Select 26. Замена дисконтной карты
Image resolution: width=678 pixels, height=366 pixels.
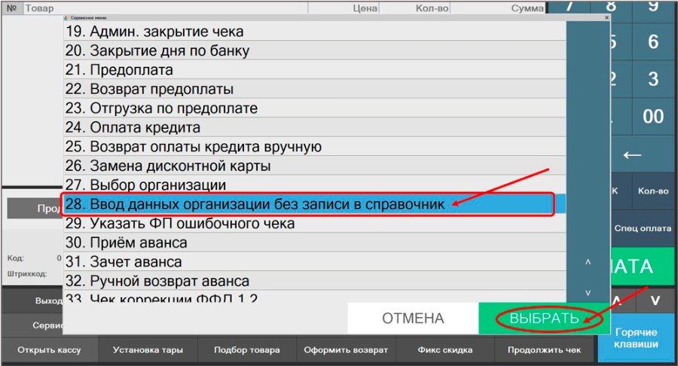pyautogui.click(x=315, y=166)
